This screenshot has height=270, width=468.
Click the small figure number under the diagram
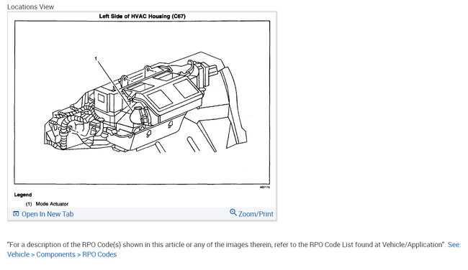265,187
